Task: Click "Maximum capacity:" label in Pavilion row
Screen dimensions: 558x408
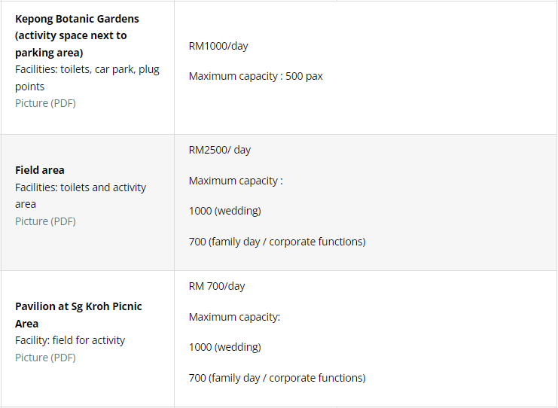Action: (x=234, y=317)
